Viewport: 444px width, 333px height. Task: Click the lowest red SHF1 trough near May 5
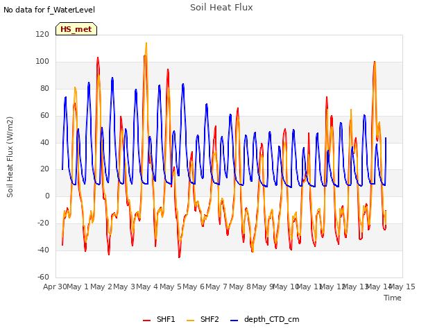tap(179, 256)
